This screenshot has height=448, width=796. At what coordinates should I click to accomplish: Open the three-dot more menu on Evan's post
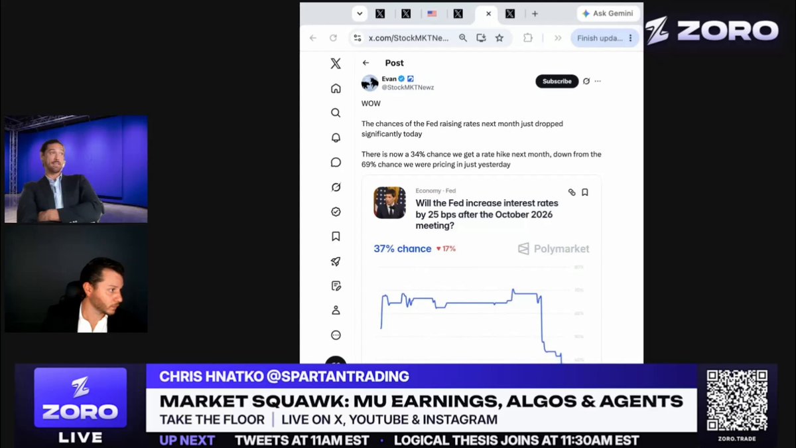click(598, 81)
